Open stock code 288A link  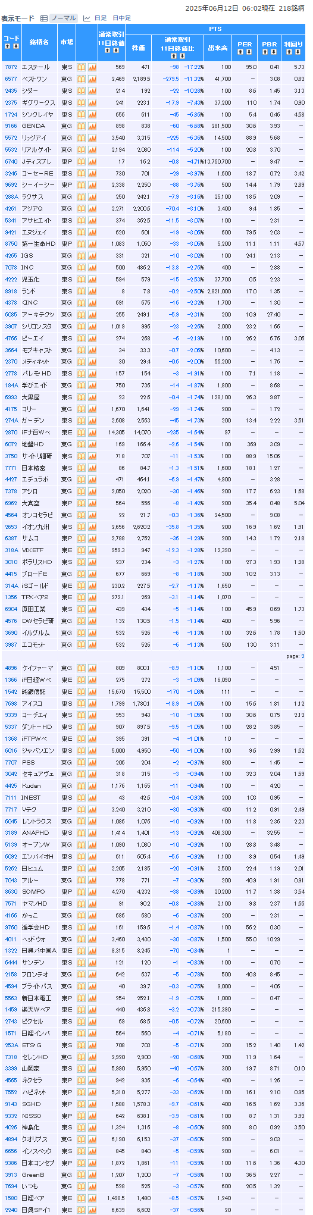pos(11,197)
